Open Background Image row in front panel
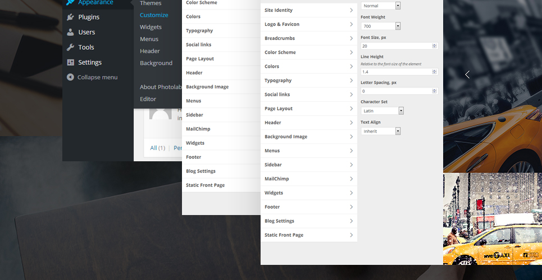Image resolution: width=542 pixels, height=280 pixels. pyautogui.click(x=309, y=137)
